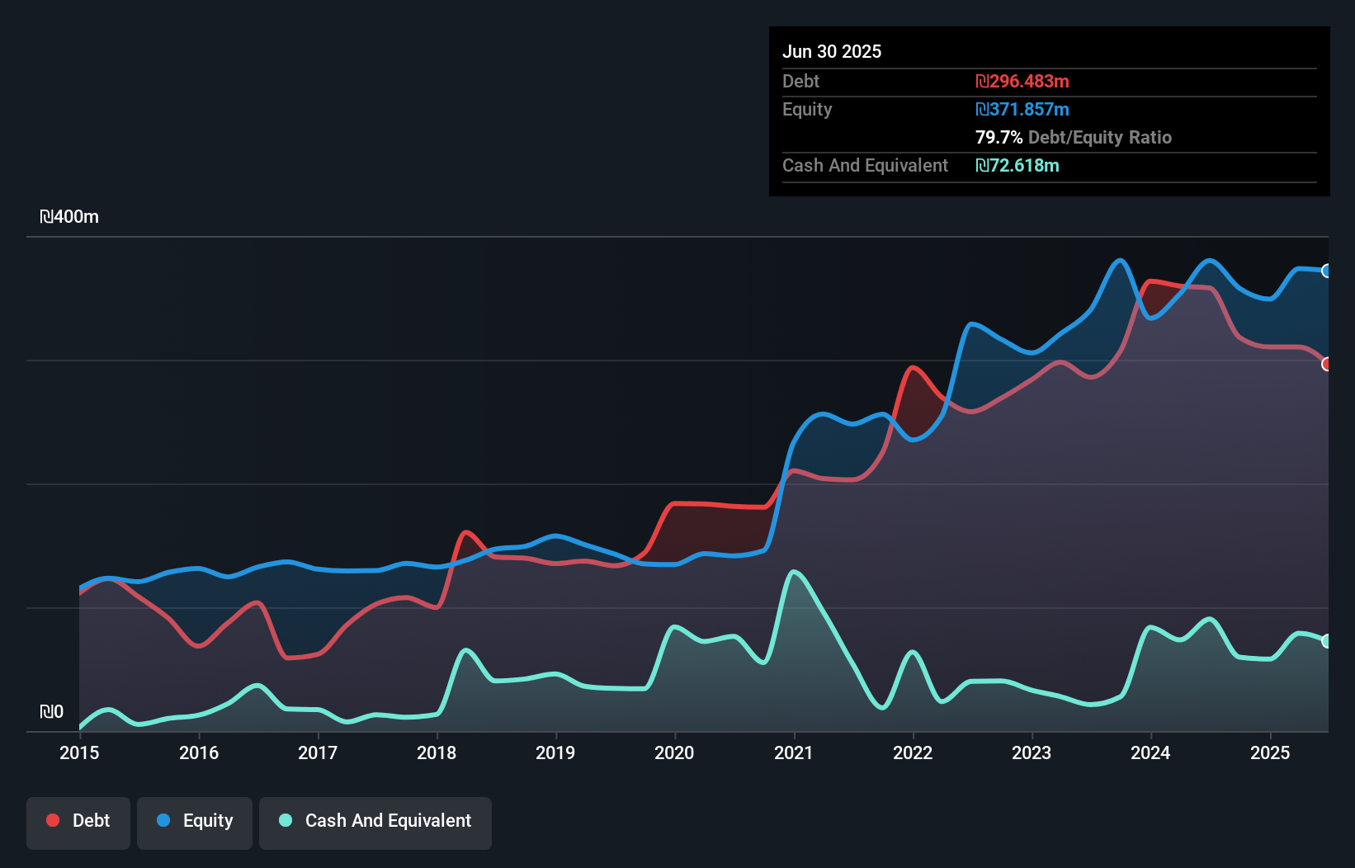Screen dimensions: 1355x868
Task: Click the teal Cash And Equivalent legend dot
Action: [286, 820]
